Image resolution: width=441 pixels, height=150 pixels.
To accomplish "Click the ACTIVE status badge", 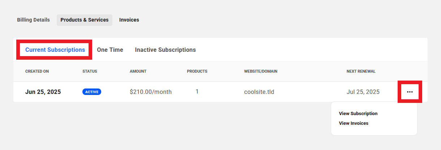I will [92, 92].
